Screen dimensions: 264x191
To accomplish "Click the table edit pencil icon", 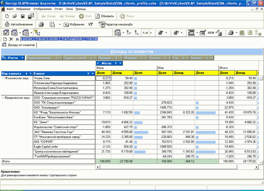I will coord(203,32).
